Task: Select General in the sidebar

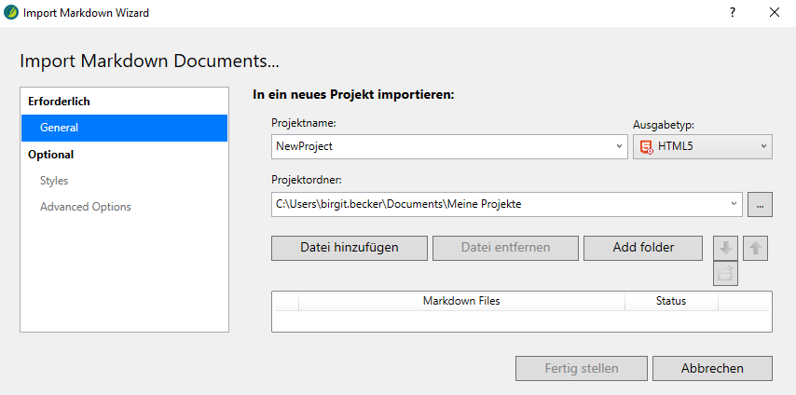Action: point(124,128)
